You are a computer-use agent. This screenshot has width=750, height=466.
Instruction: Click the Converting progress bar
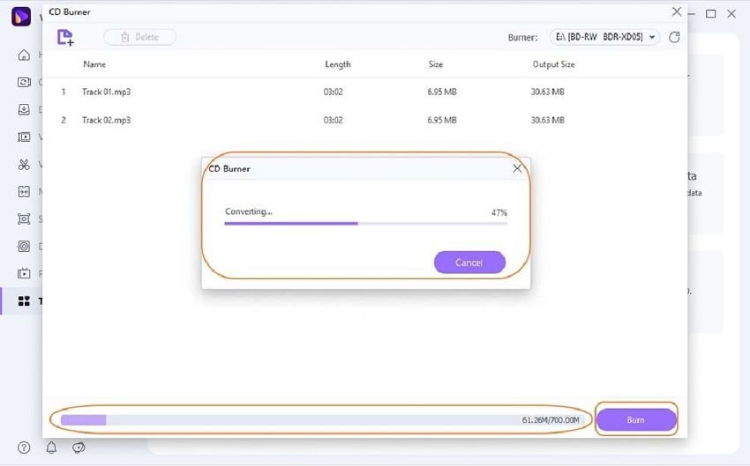pyautogui.click(x=365, y=224)
